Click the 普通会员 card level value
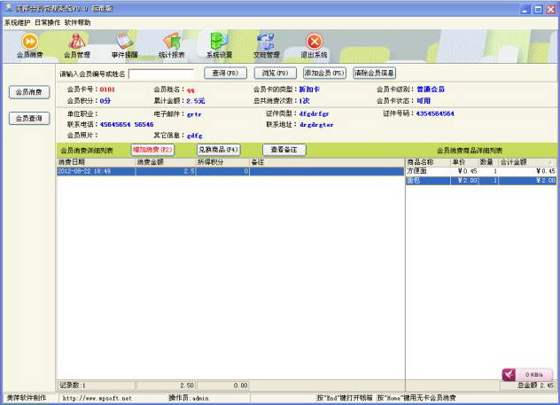560x405 pixels. click(x=431, y=90)
